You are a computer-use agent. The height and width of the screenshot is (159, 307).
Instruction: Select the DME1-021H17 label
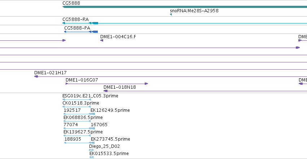click(x=50, y=73)
